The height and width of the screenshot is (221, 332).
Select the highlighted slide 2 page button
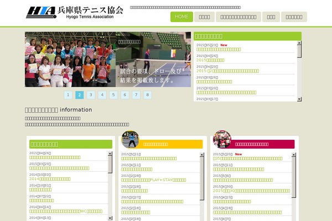pyautogui.click(x=79, y=95)
